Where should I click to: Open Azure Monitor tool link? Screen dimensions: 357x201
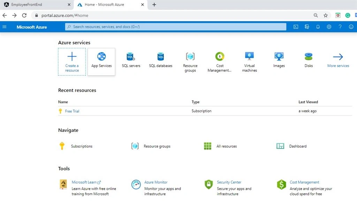[156, 182]
